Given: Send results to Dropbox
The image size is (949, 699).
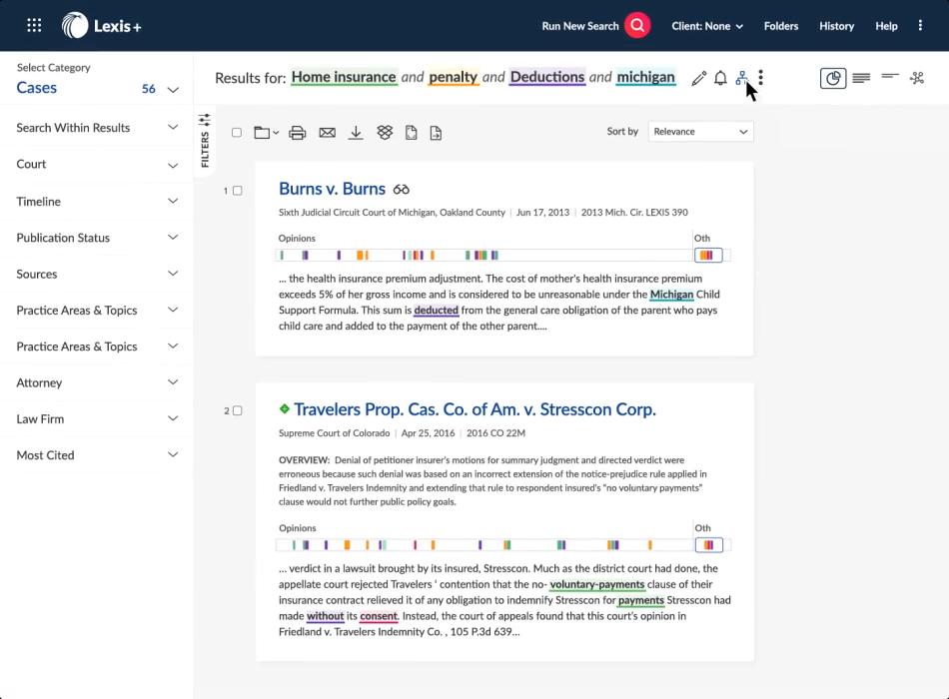Looking at the screenshot, I should click(385, 133).
